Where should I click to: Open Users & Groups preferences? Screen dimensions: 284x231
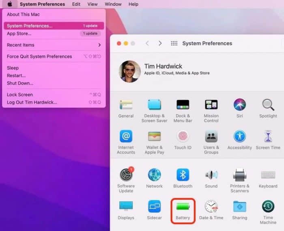click(211, 142)
